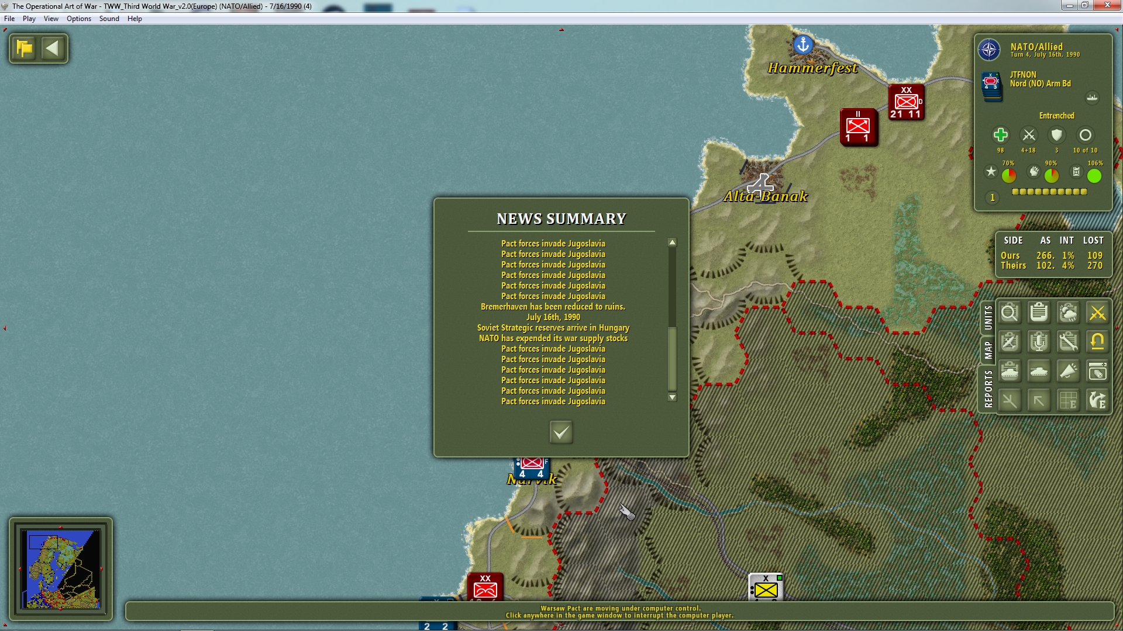The width and height of the screenshot is (1123, 631).
Task: Click the JTFNON unit stack counter icon
Action: 991,86
